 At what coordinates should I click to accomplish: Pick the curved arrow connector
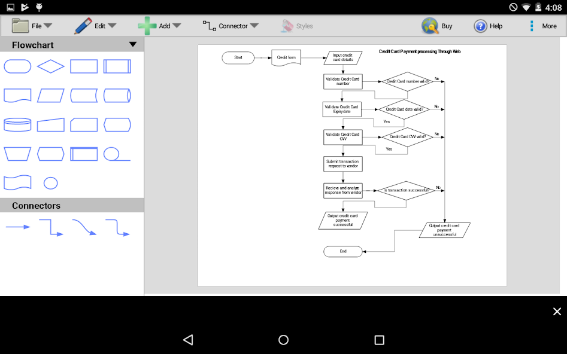click(84, 227)
